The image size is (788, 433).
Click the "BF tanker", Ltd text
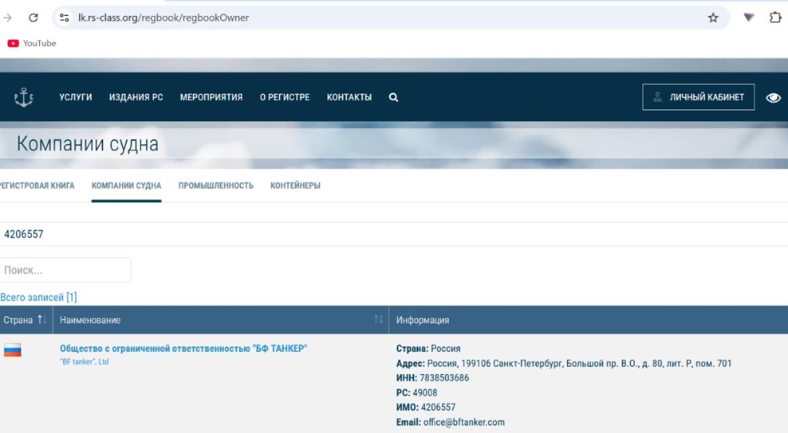point(84,361)
